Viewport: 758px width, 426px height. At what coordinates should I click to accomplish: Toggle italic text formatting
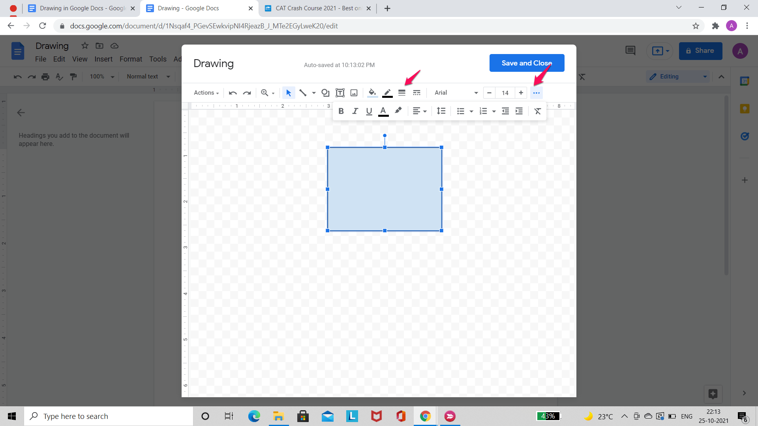pyautogui.click(x=355, y=110)
